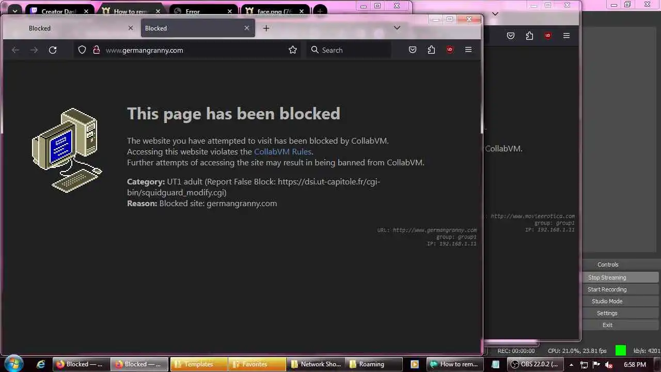This screenshot has width=661, height=372.
Task: Reload the blocked page in the front Firefox window
Action: (53, 50)
